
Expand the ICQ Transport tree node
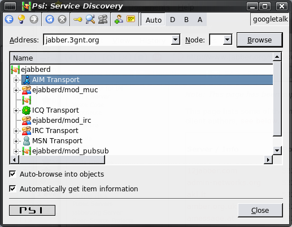coord(16,110)
